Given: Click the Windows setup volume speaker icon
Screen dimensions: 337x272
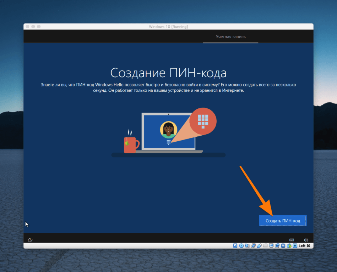Looking at the screenshot, I should point(306,240).
